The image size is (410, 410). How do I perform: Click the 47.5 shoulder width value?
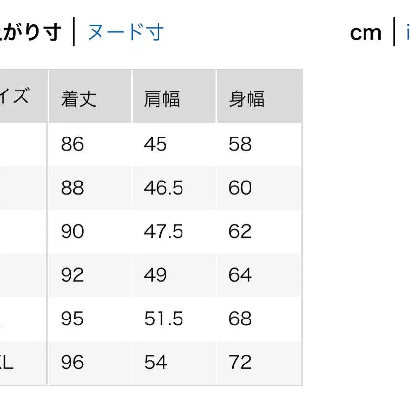point(163,231)
